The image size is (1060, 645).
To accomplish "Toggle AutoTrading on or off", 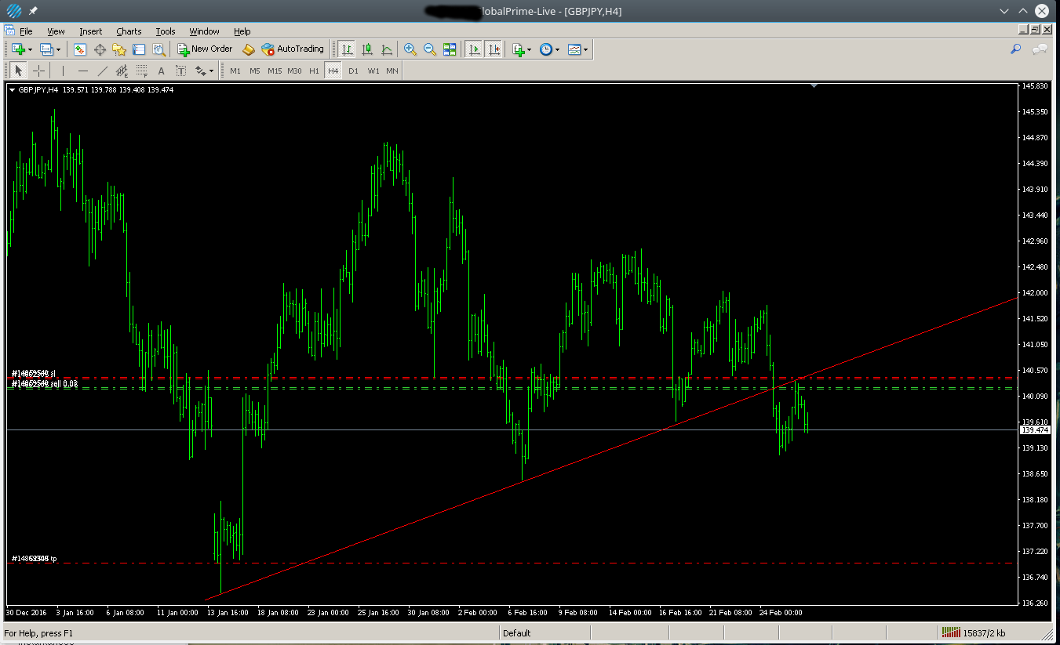I will coord(293,49).
